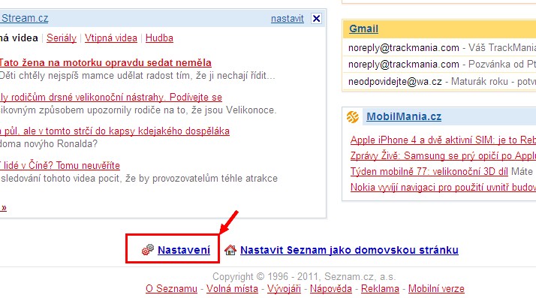This screenshot has height=298, width=536.
Task: Click the 'doma nového Ronalda?' description text
Action: tap(49, 143)
